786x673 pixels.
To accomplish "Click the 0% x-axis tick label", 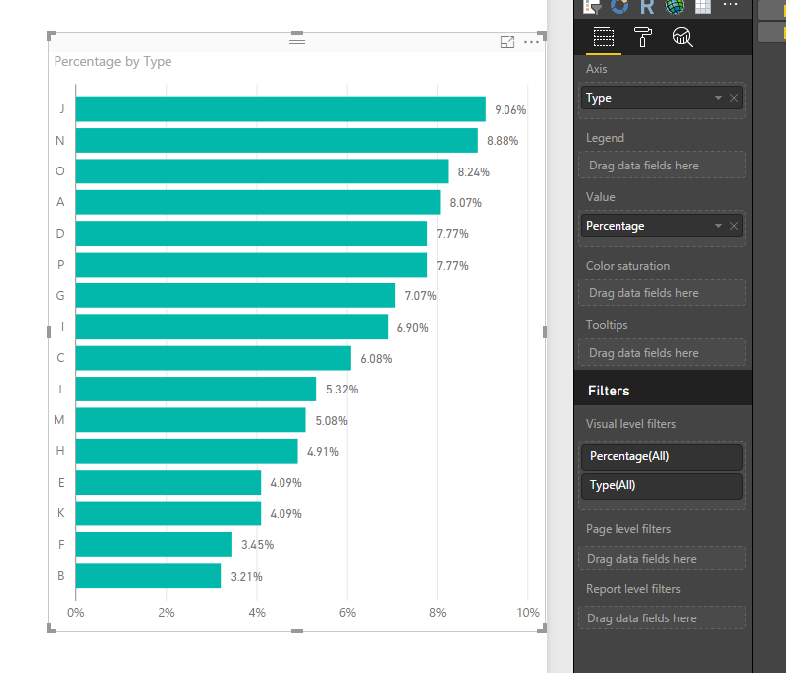I will tap(75, 613).
